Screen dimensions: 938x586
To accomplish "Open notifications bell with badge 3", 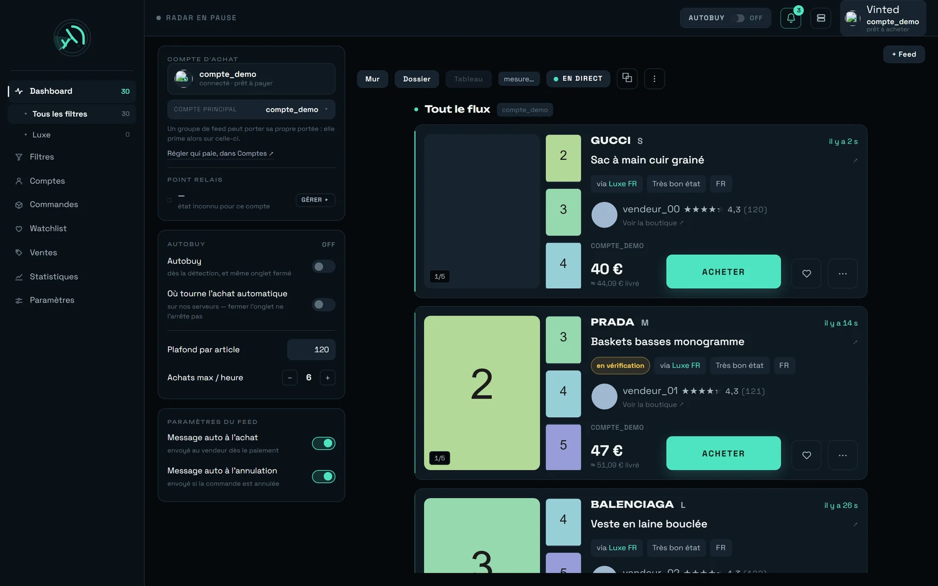I will 791,18.
